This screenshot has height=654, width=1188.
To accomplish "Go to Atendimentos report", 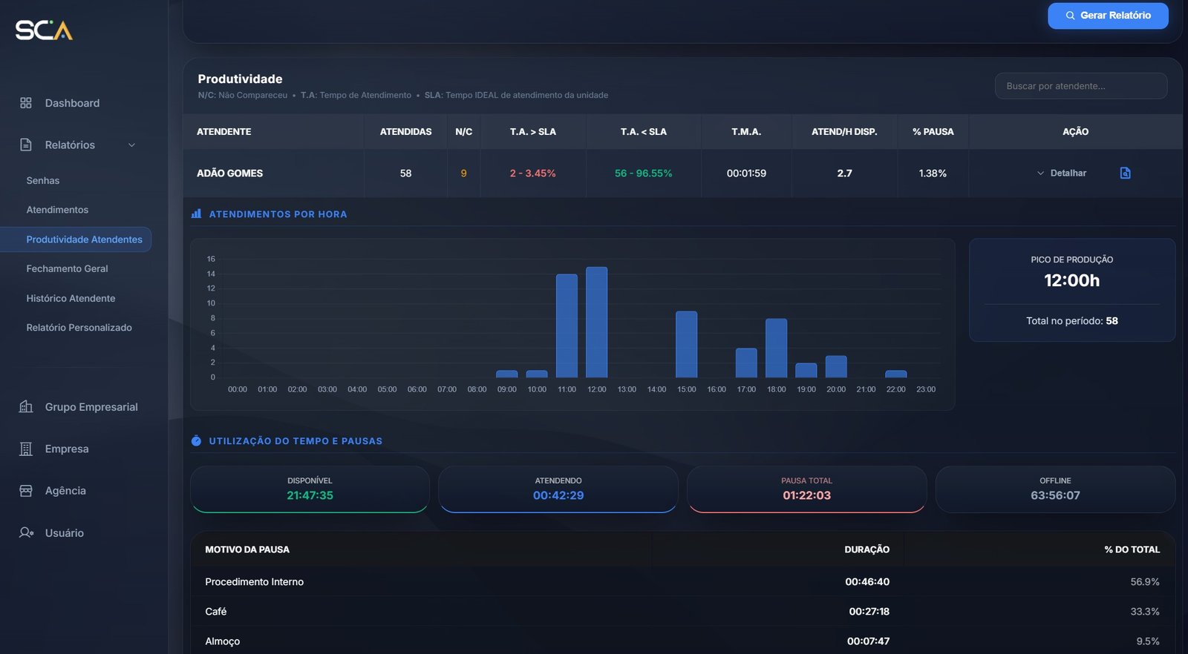I will pos(57,210).
